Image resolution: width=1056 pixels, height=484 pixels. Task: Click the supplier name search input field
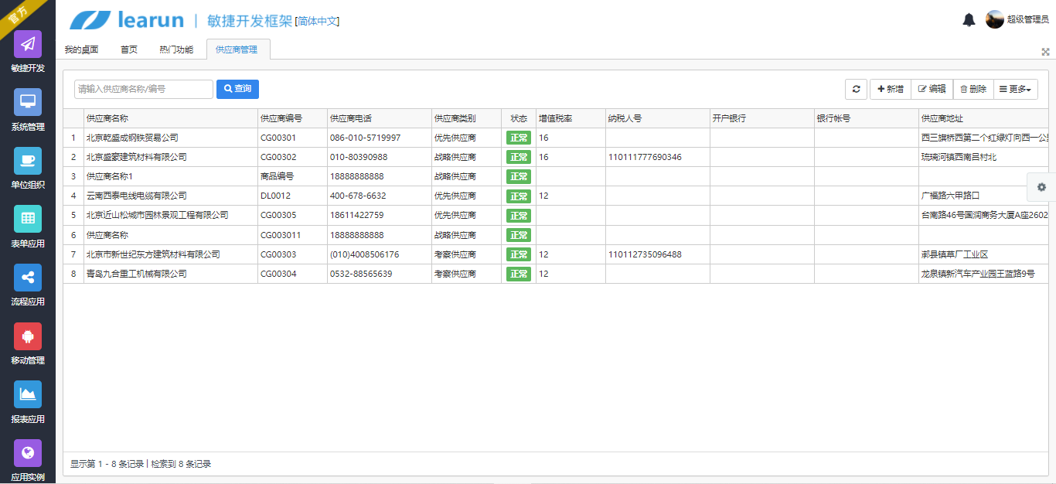click(144, 89)
